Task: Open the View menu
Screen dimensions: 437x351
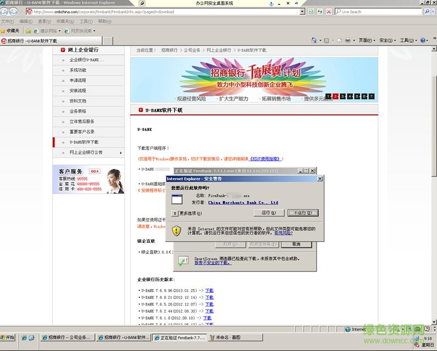Action: pos(44,21)
